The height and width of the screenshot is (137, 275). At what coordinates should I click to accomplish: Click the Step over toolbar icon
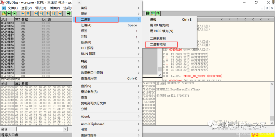tap(42, 13)
